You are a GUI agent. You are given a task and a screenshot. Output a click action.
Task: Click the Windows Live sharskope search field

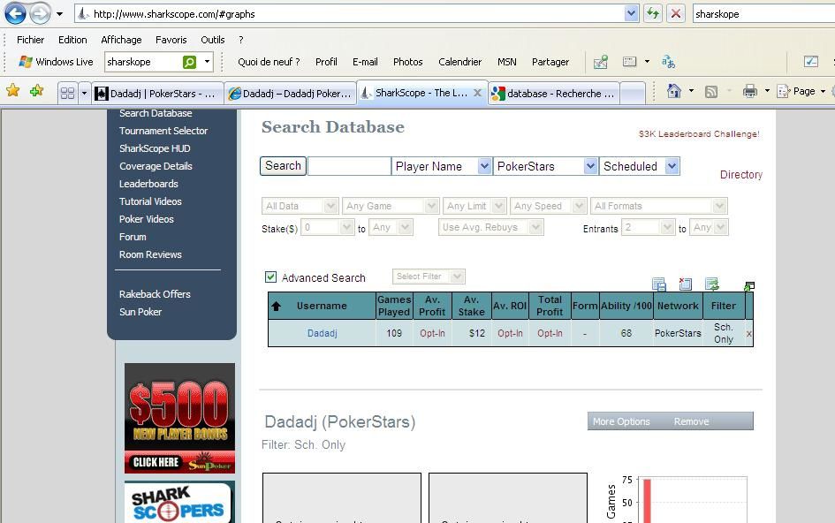tap(142, 62)
